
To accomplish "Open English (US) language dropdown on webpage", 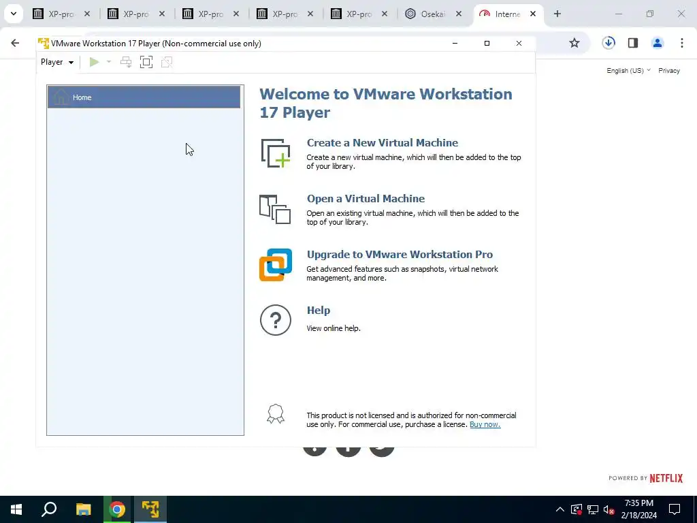I will [628, 70].
